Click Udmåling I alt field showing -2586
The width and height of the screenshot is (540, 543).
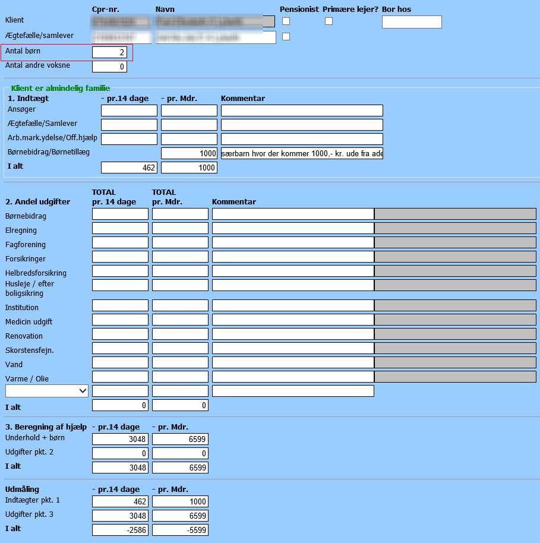point(120,530)
